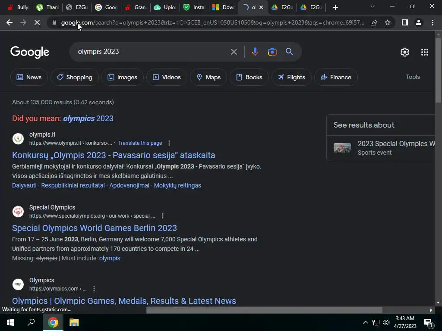Open more options for the Special Olympics result
The height and width of the screenshot is (331, 442).
(163, 216)
